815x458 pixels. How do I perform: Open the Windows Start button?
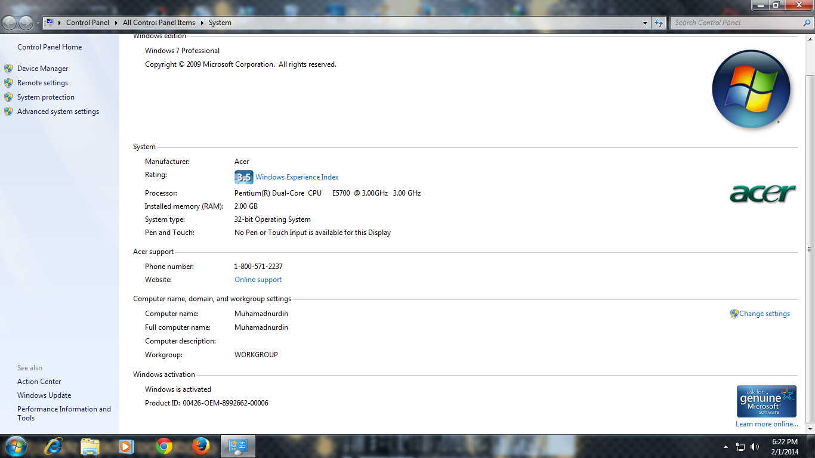[x=15, y=446]
